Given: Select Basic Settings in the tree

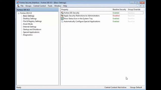Looking at the screenshot, I should (x=29, y=16).
